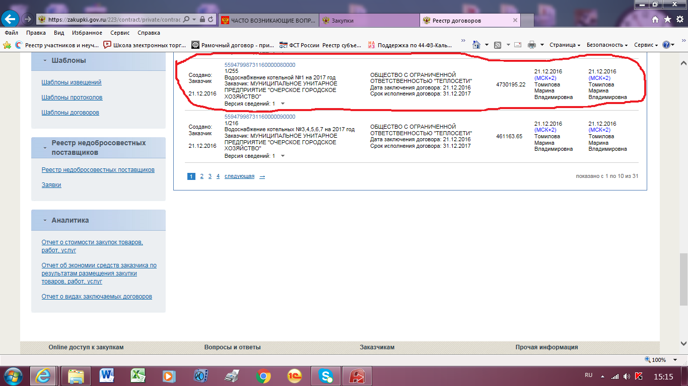This screenshot has width=688, height=386.
Task: Click the browser back arrow button
Action: pyautogui.click(x=11, y=20)
